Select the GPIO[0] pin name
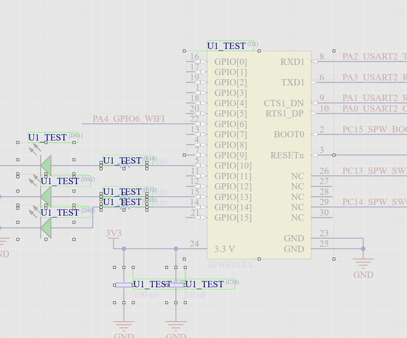The height and width of the screenshot is (338, 407). pyautogui.click(x=231, y=62)
